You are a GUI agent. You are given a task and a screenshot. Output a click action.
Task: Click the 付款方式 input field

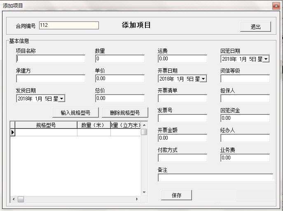pyautogui.click(x=182, y=158)
